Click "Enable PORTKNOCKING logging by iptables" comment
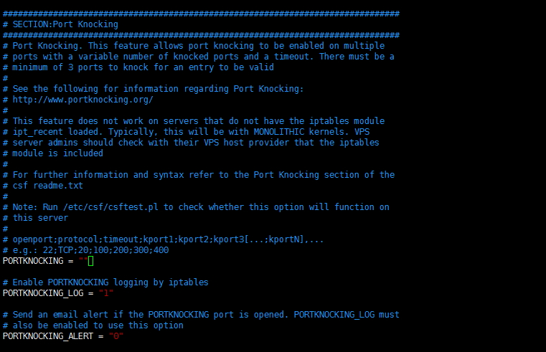This screenshot has height=352, width=546. (110, 282)
